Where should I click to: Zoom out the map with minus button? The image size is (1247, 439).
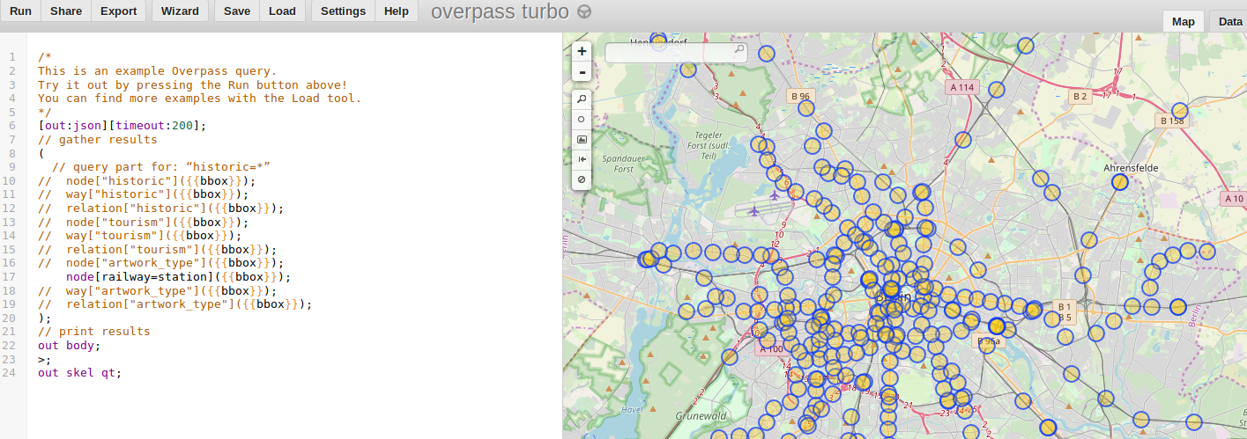pyautogui.click(x=582, y=72)
